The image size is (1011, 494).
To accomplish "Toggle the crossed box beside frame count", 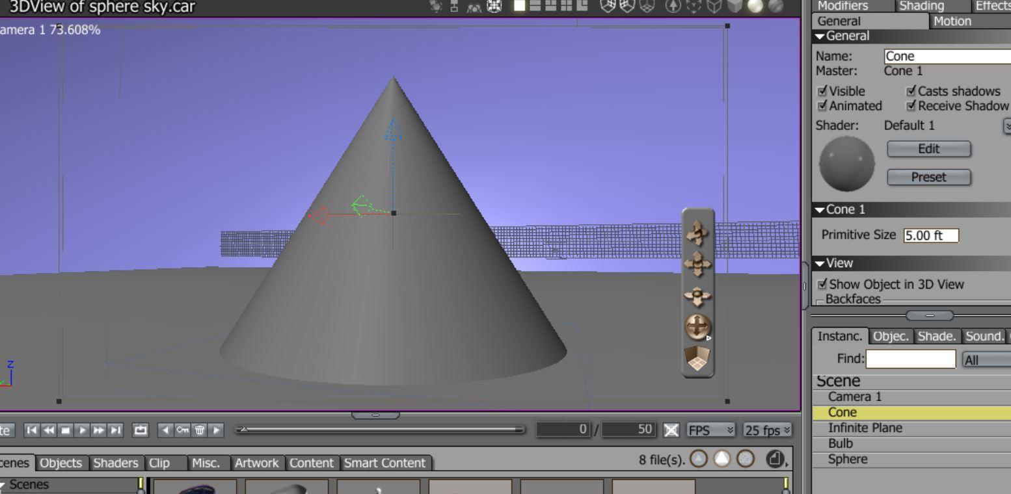I will click(x=671, y=430).
